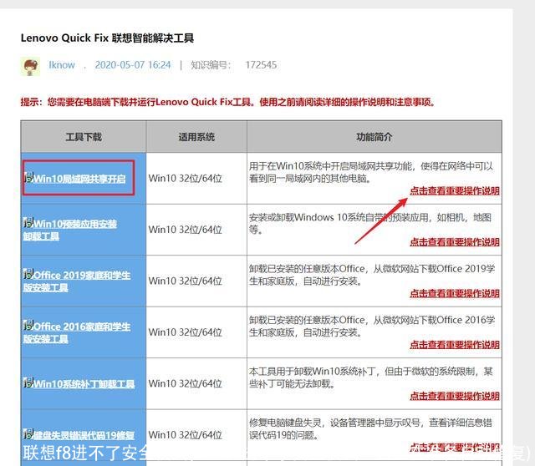Open 点击查看重要操作说明 for Office 2019 row
The image size is (535, 466).
(455, 293)
